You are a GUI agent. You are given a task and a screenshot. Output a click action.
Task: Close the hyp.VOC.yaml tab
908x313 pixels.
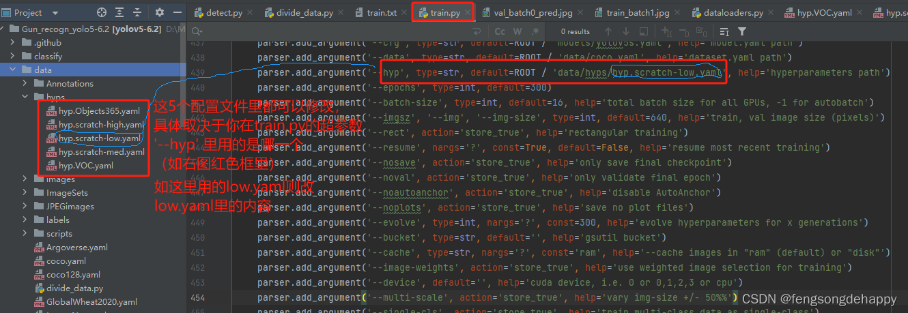pyautogui.click(x=861, y=12)
